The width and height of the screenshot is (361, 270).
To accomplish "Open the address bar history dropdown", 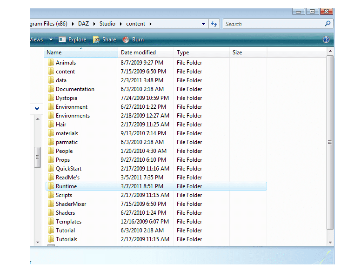I will [204, 24].
